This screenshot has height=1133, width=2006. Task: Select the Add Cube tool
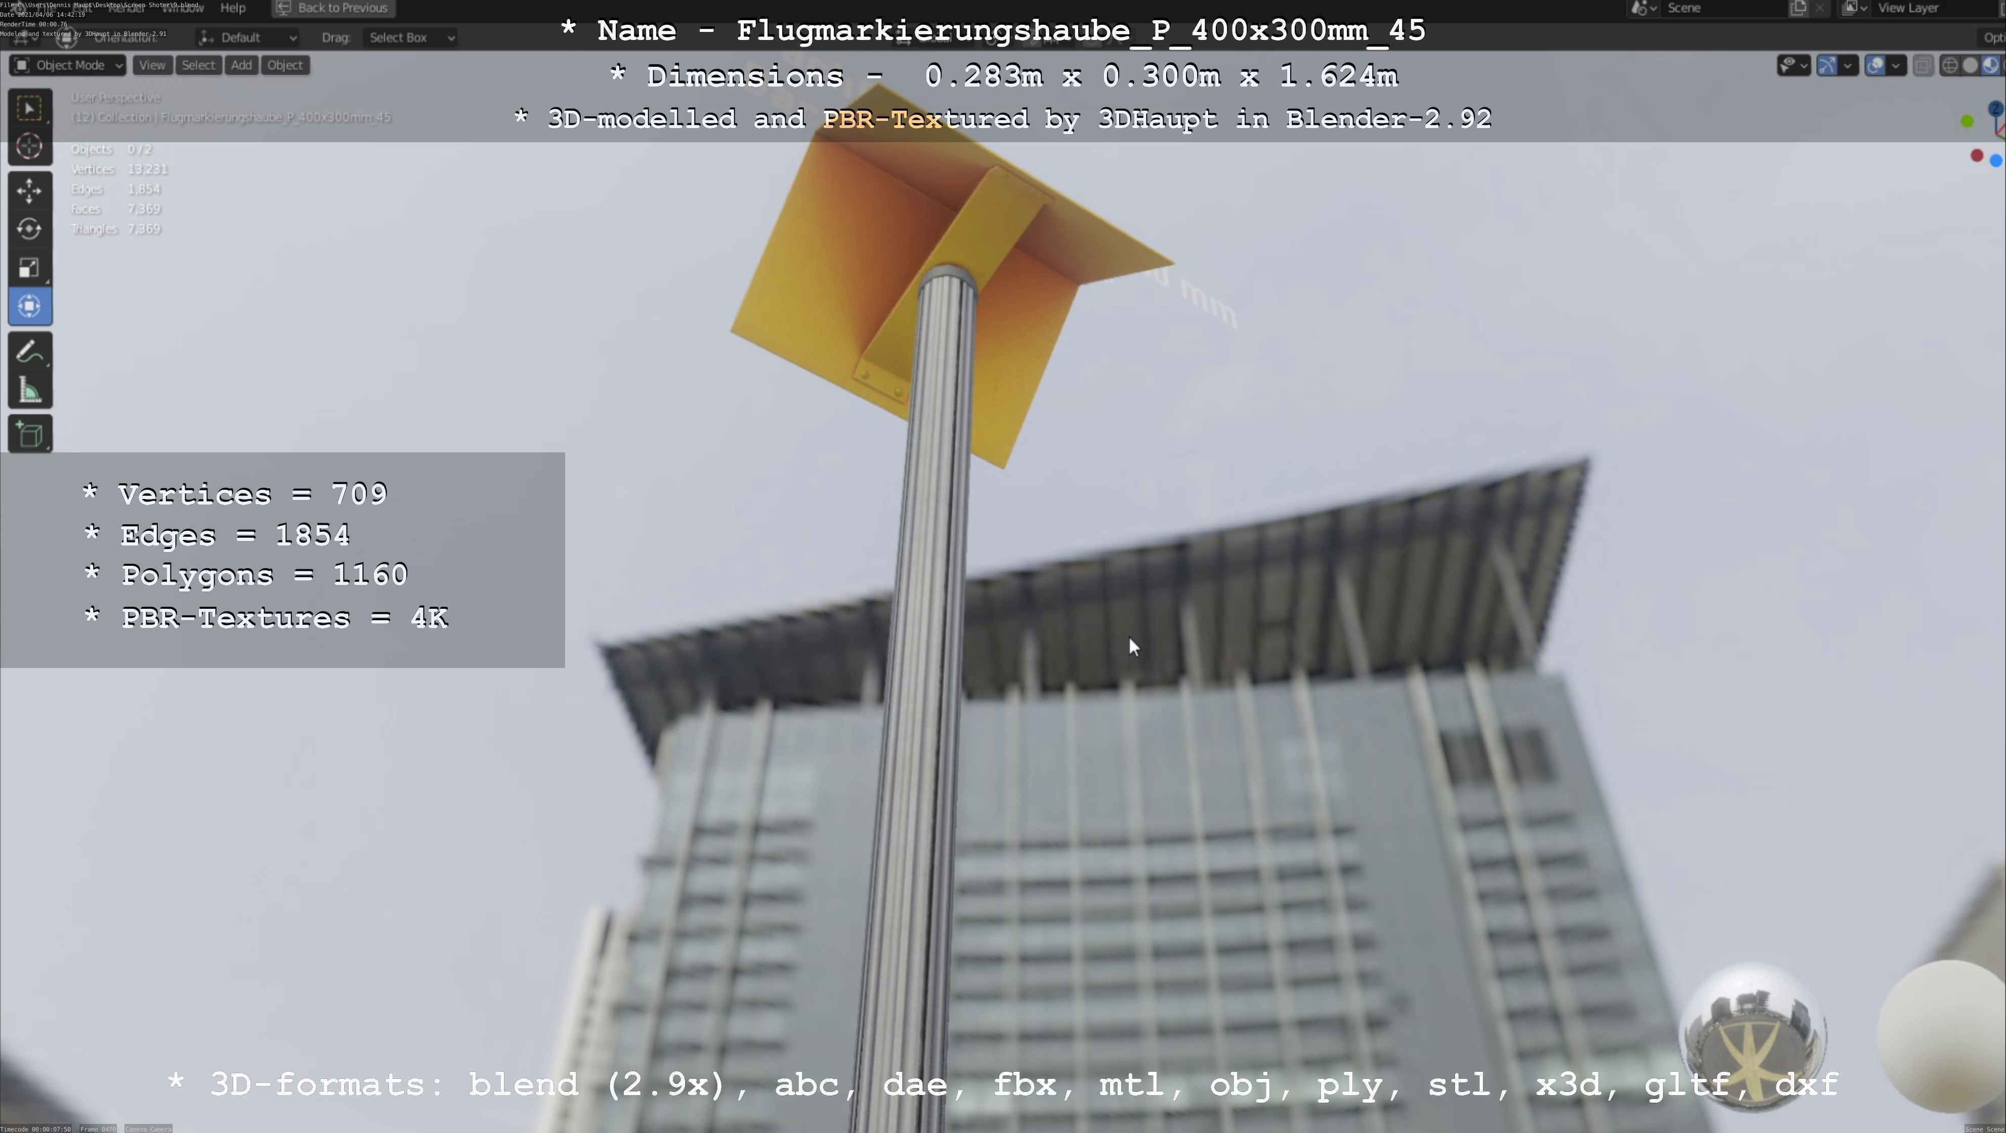click(x=29, y=435)
